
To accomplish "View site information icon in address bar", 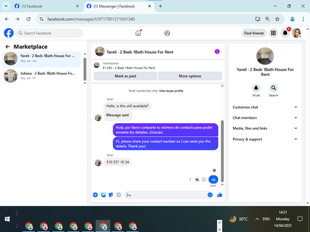I will [x=42, y=19].
